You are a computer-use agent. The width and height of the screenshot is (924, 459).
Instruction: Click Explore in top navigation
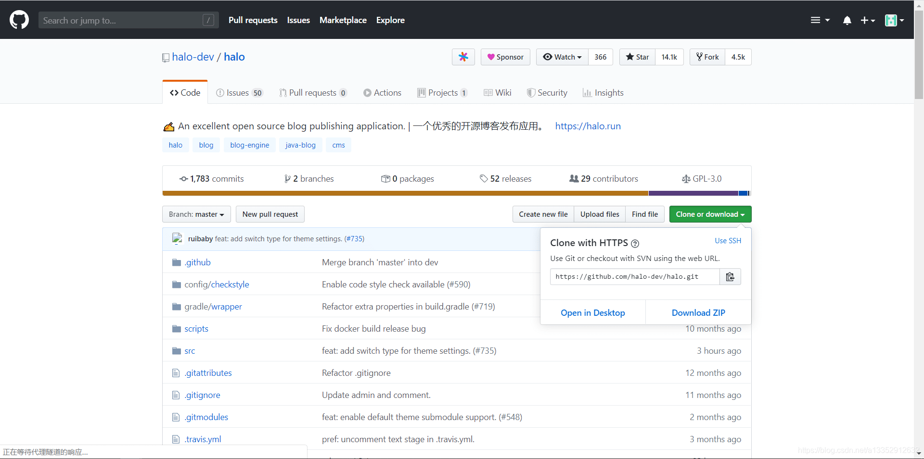point(390,20)
